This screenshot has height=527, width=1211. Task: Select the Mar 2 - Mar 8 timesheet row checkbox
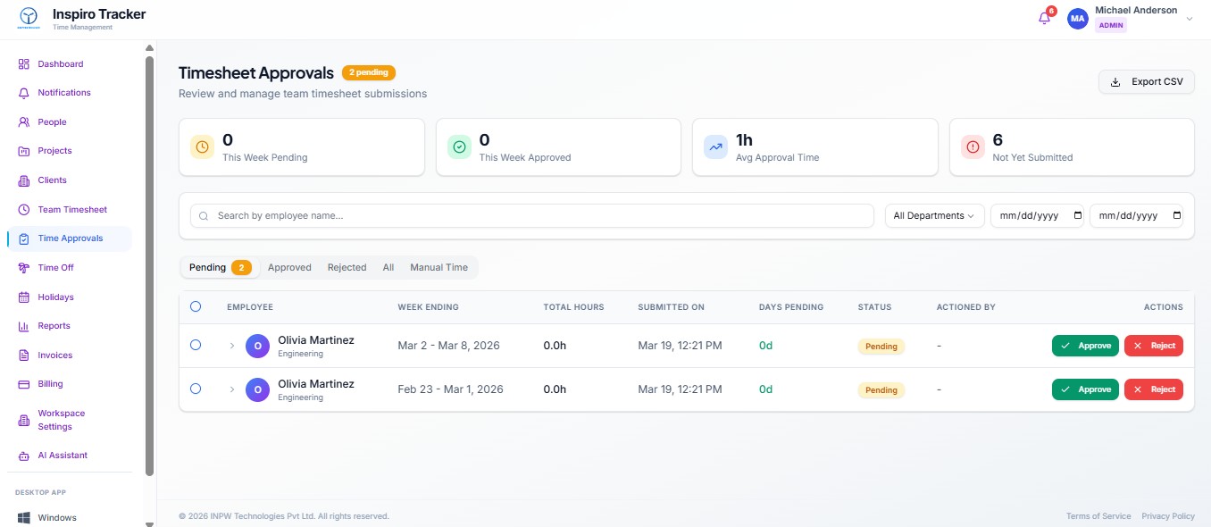(x=196, y=345)
